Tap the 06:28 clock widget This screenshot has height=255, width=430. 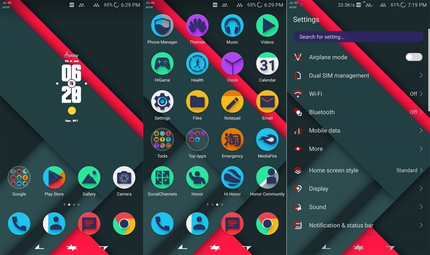71,84
